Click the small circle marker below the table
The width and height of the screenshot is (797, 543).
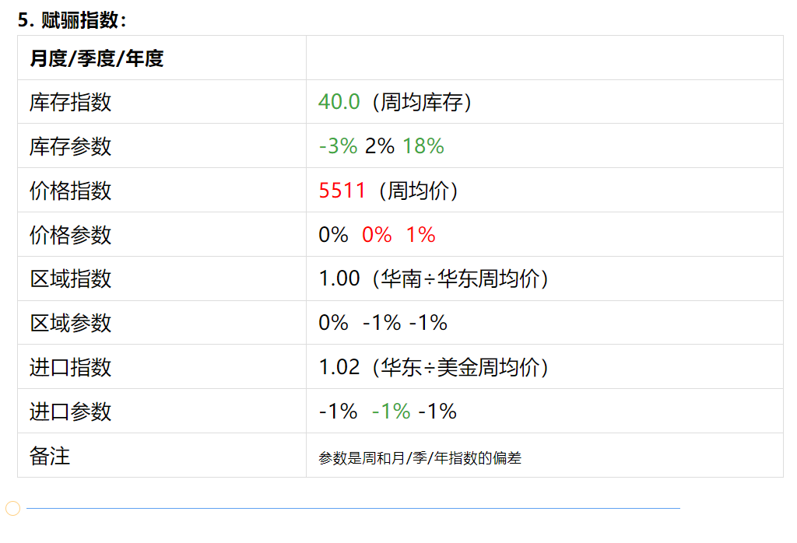12,508
